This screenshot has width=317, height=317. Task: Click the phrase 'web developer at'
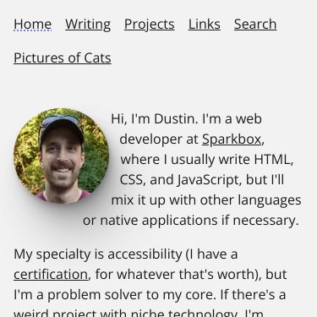pyautogui.click(x=192, y=129)
